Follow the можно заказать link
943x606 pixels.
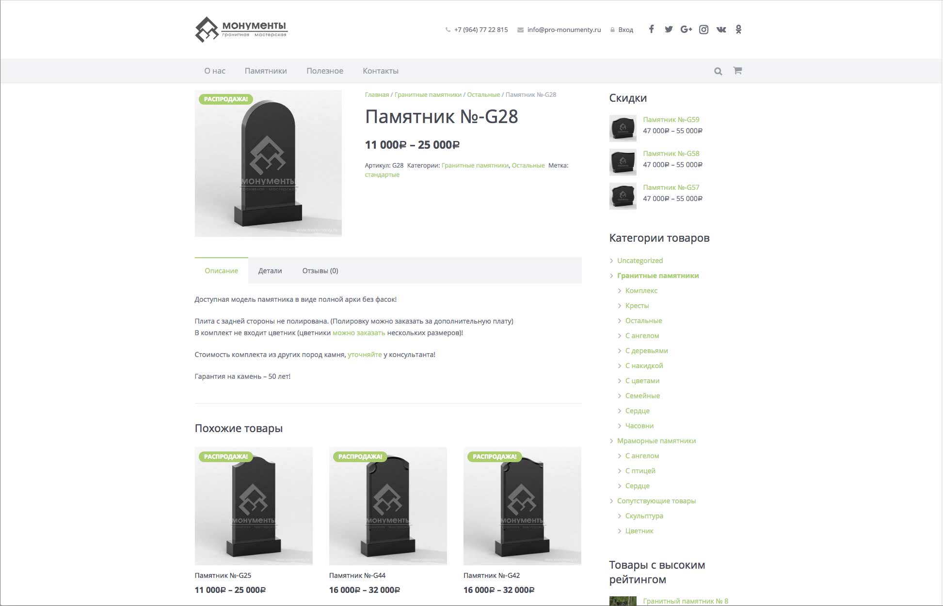point(359,333)
